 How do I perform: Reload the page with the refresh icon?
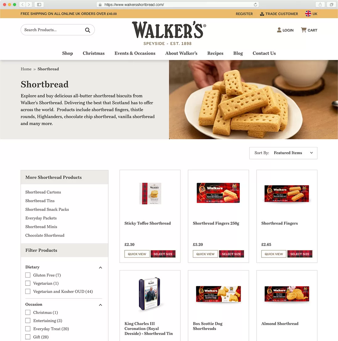pyautogui.click(x=255, y=5)
